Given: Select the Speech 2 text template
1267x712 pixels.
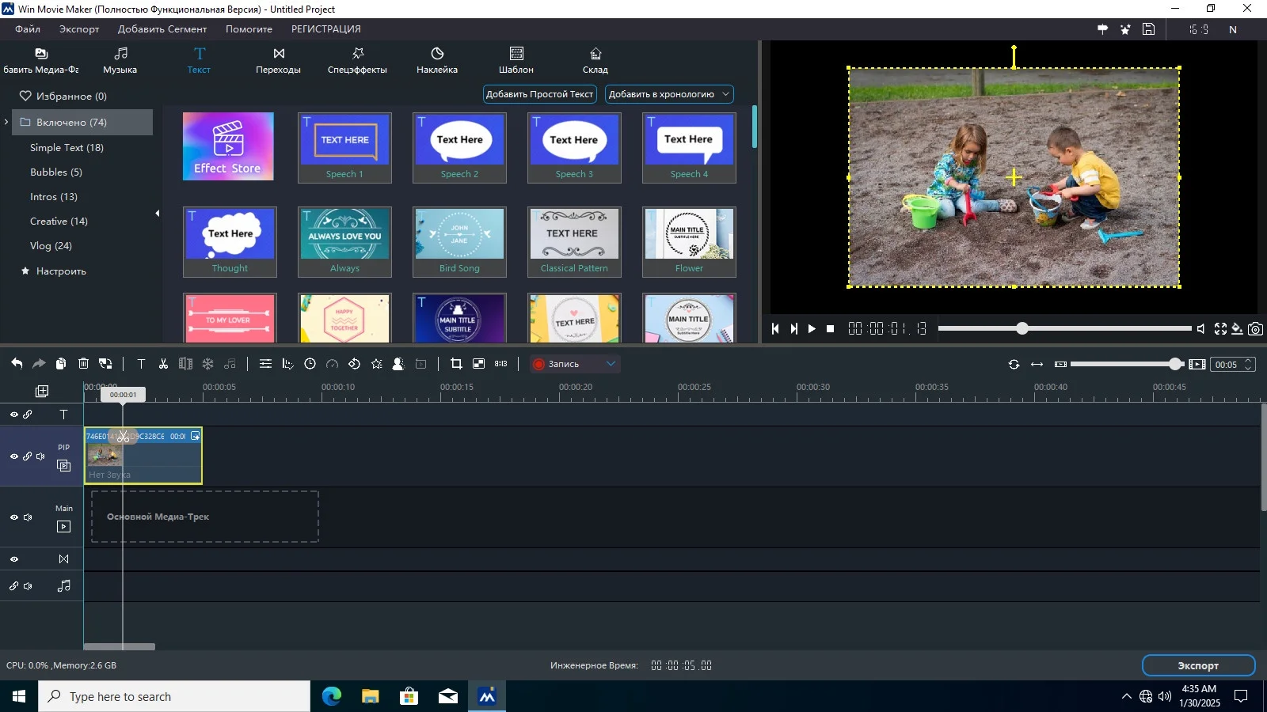Looking at the screenshot, I should [459, 148].
